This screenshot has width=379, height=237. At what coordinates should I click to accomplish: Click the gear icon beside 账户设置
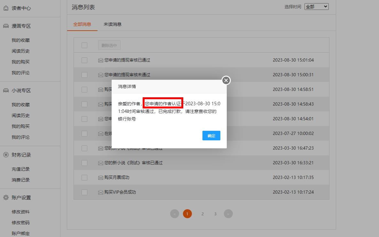(6, 197)
